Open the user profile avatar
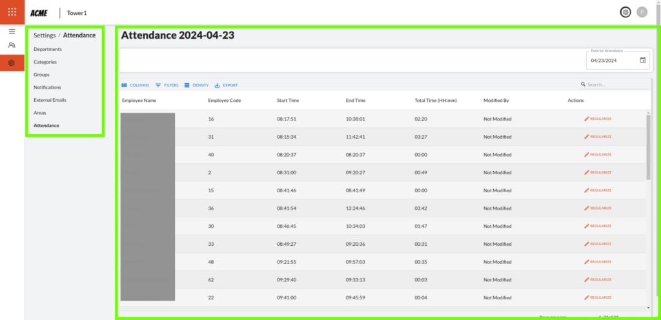661x320 pixels. 642,12
